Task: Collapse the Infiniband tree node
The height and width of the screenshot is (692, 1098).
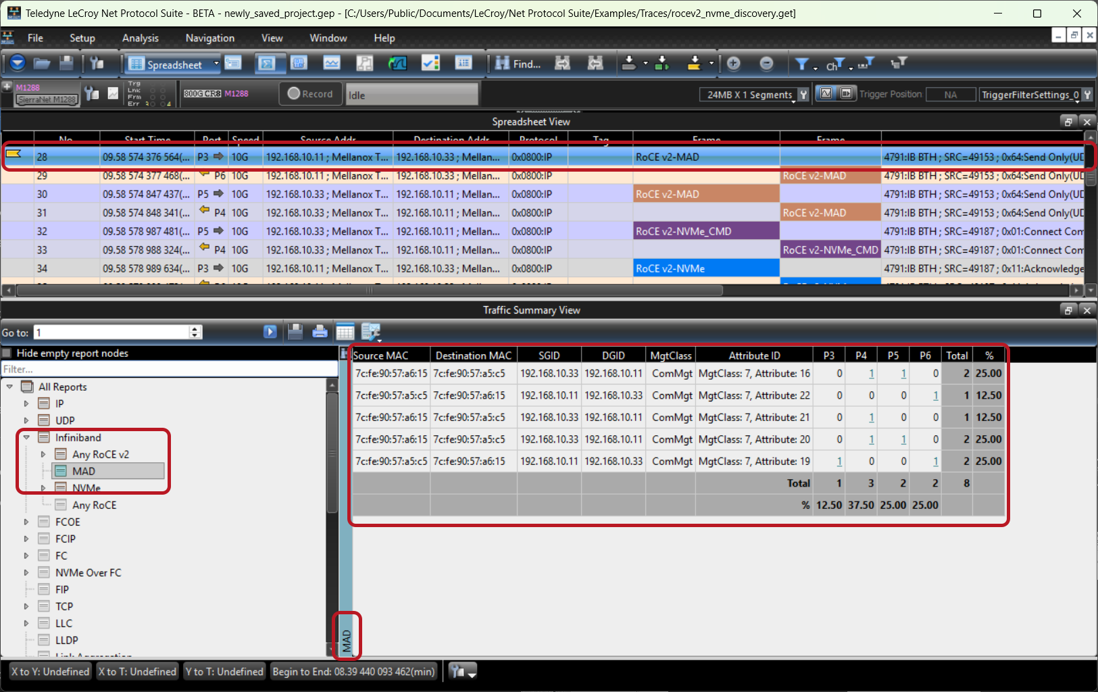Action: pos(26,437)
